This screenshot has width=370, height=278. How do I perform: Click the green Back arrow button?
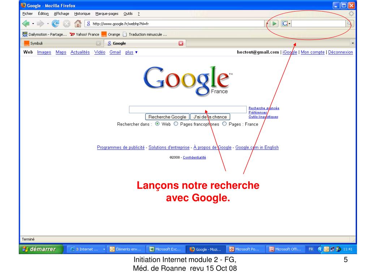click(x=26, y=24)
